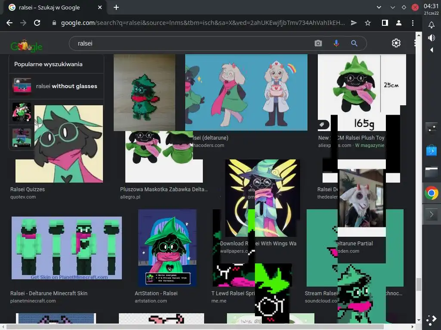
Task: Click the diamond icon in the top panel
Action: point(404,8)
